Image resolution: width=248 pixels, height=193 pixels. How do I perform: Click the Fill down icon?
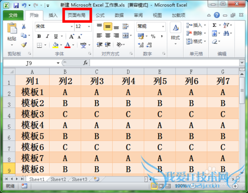[x=214, y=34]
